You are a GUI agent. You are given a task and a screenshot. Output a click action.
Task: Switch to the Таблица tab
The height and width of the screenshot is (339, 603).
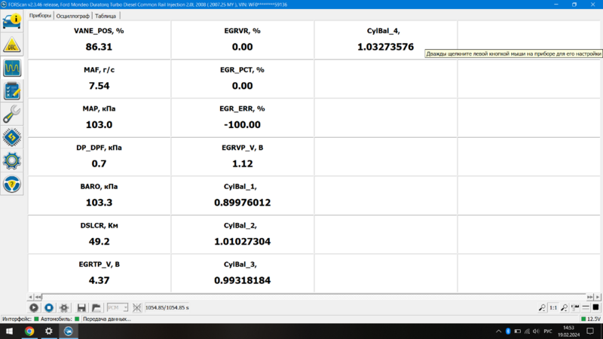[x=106, y=15]
